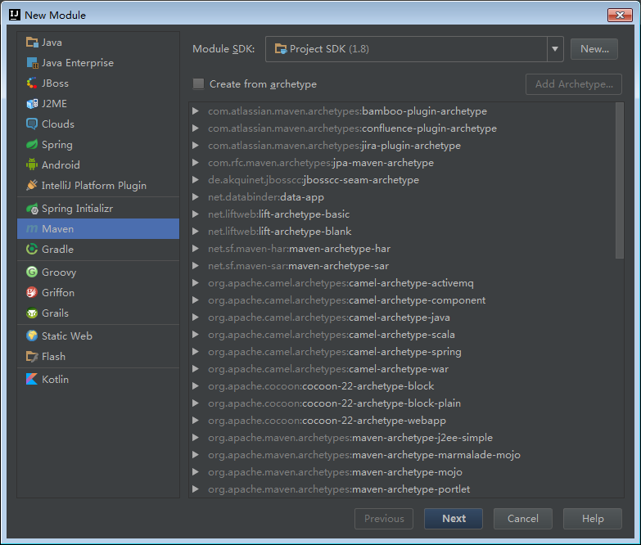This screenshot has height=545, width=641.
Task: Click the Grails icon
Action: [x=32, y=313]
